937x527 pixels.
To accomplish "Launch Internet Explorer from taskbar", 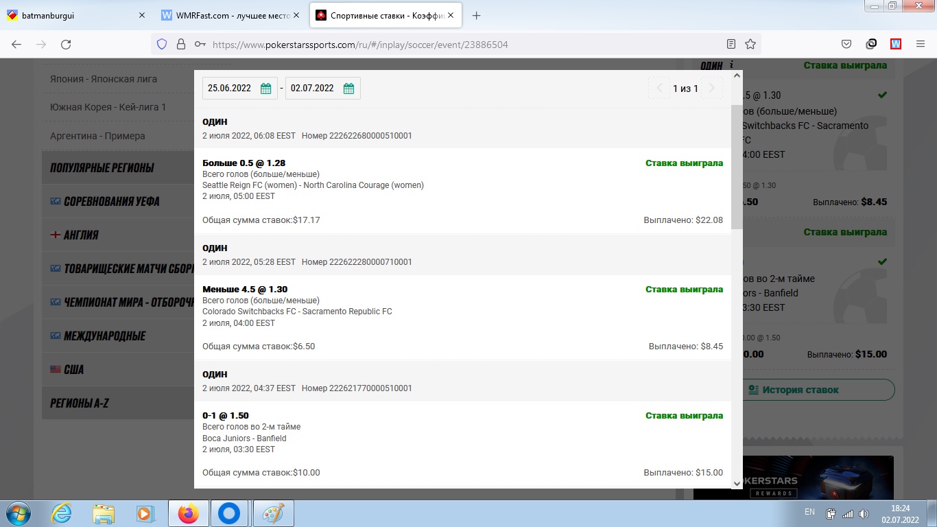I will (62, 513).
